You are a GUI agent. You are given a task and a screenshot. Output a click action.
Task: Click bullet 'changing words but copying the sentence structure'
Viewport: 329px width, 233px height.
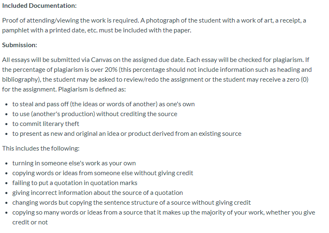click(131, 203)
